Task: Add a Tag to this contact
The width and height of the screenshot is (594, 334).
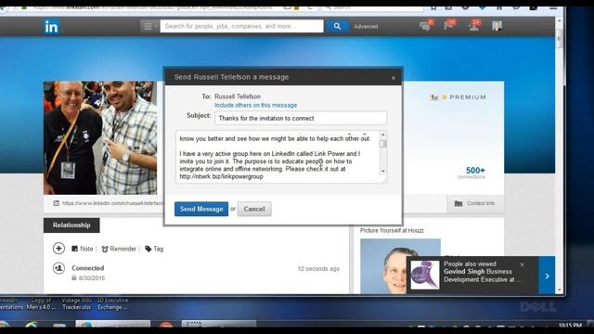Action: coord(154,249)
